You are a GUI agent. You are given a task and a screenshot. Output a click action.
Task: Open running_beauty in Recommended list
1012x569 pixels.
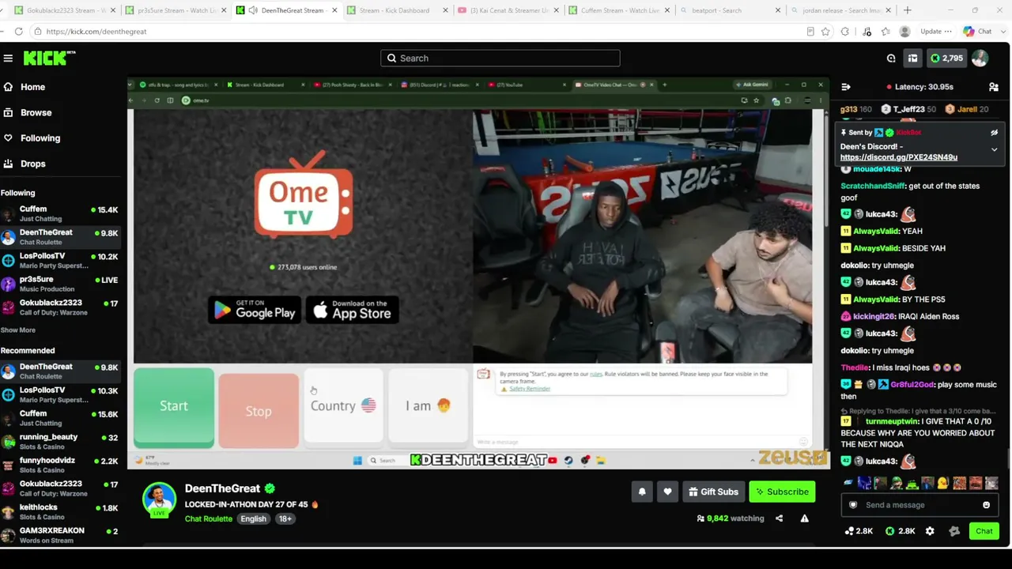pos(61,442)
